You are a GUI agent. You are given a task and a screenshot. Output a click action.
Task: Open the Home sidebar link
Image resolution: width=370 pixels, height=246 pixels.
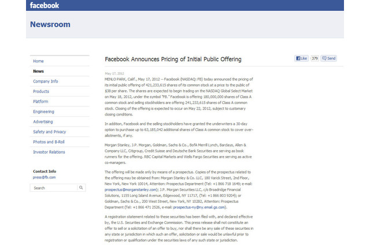click(x=38, y=61)
